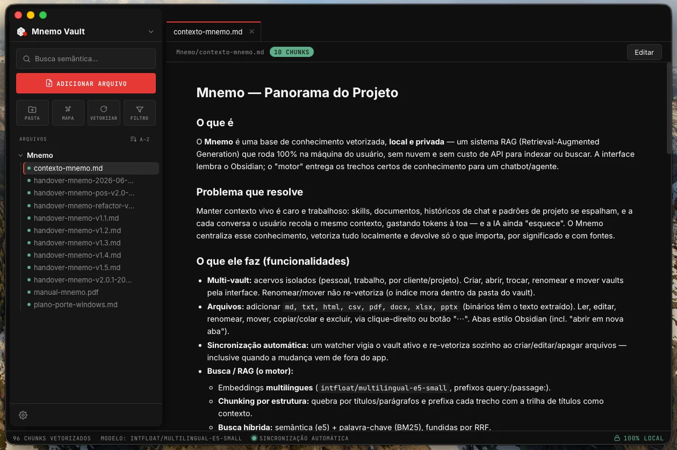Open handover-mnemo-v1.4.md
The height and width of the screenshot is (450, 677).
click(91, 255)
